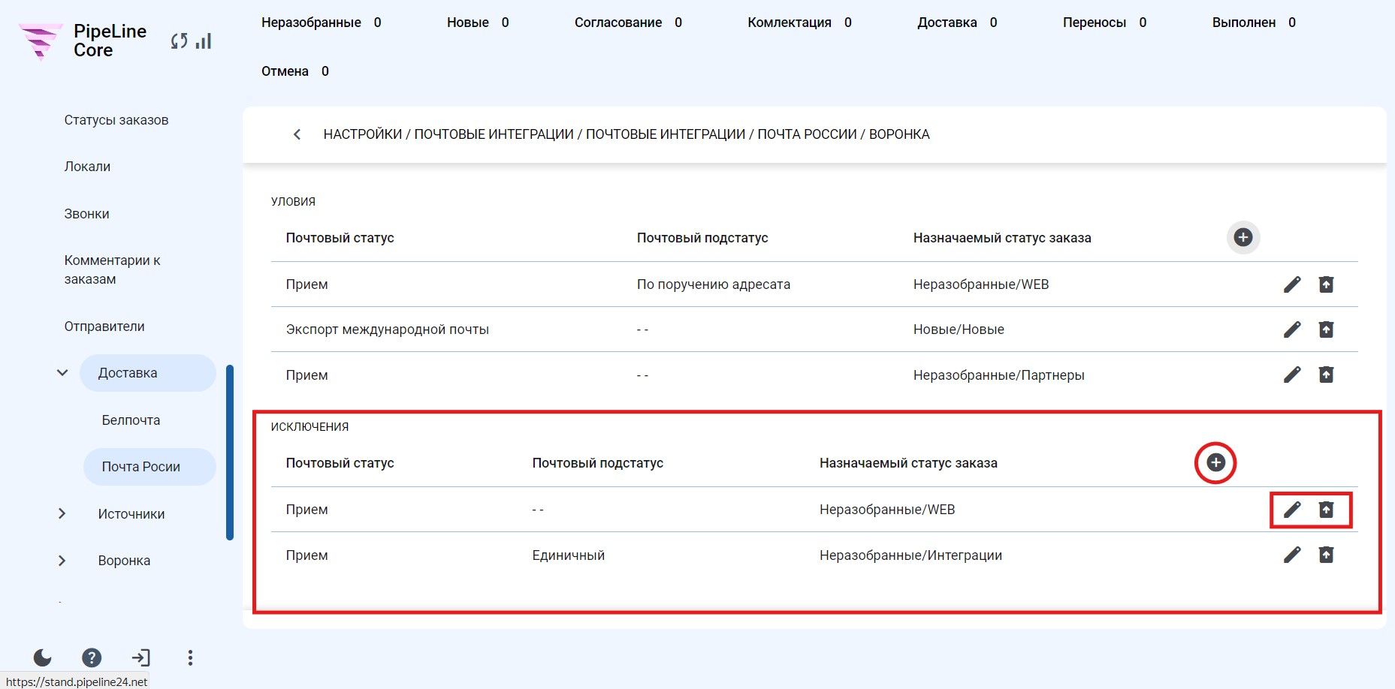Delete the Единичный exception row

(1327, 555)
